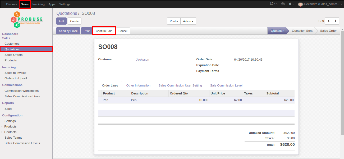Open the @ mentions inbox counter
The height and width of the screenshot is (159, 344).
point(273,4)
